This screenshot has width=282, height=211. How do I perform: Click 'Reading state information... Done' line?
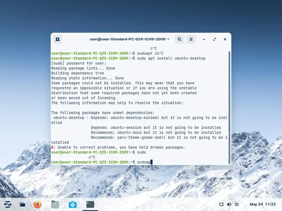point(87,78)
